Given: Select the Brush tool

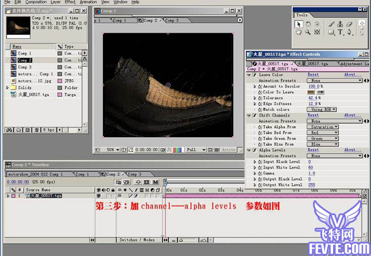Looking at the screenshot, I should tap(331, 24).
